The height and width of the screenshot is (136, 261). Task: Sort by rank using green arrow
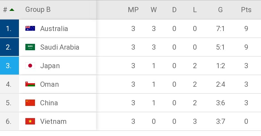click(x=12, y=10)
